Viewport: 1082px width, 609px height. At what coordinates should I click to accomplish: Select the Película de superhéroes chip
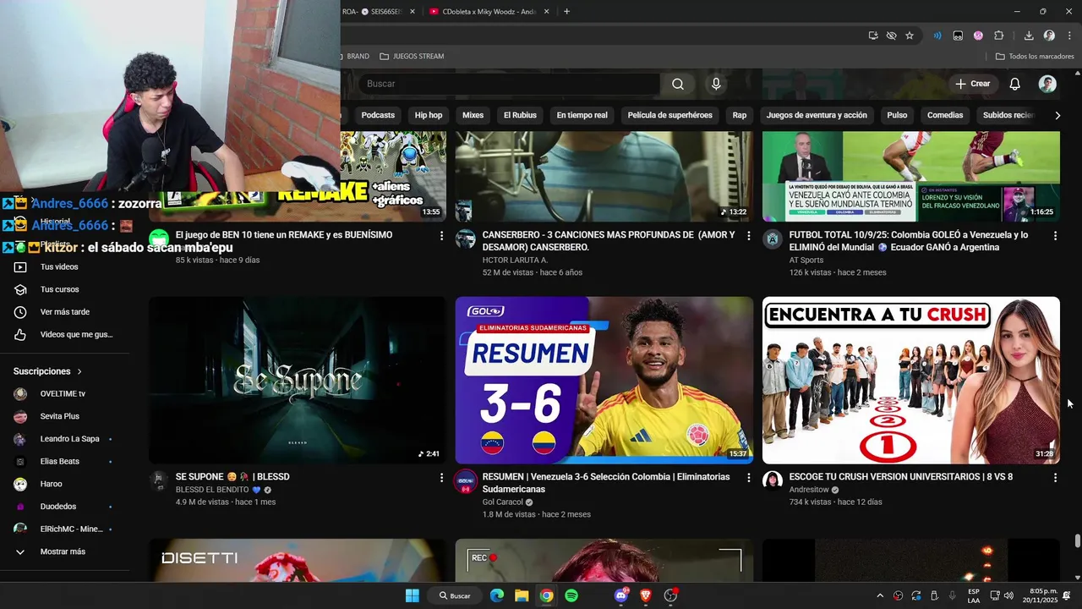[670, 115]
